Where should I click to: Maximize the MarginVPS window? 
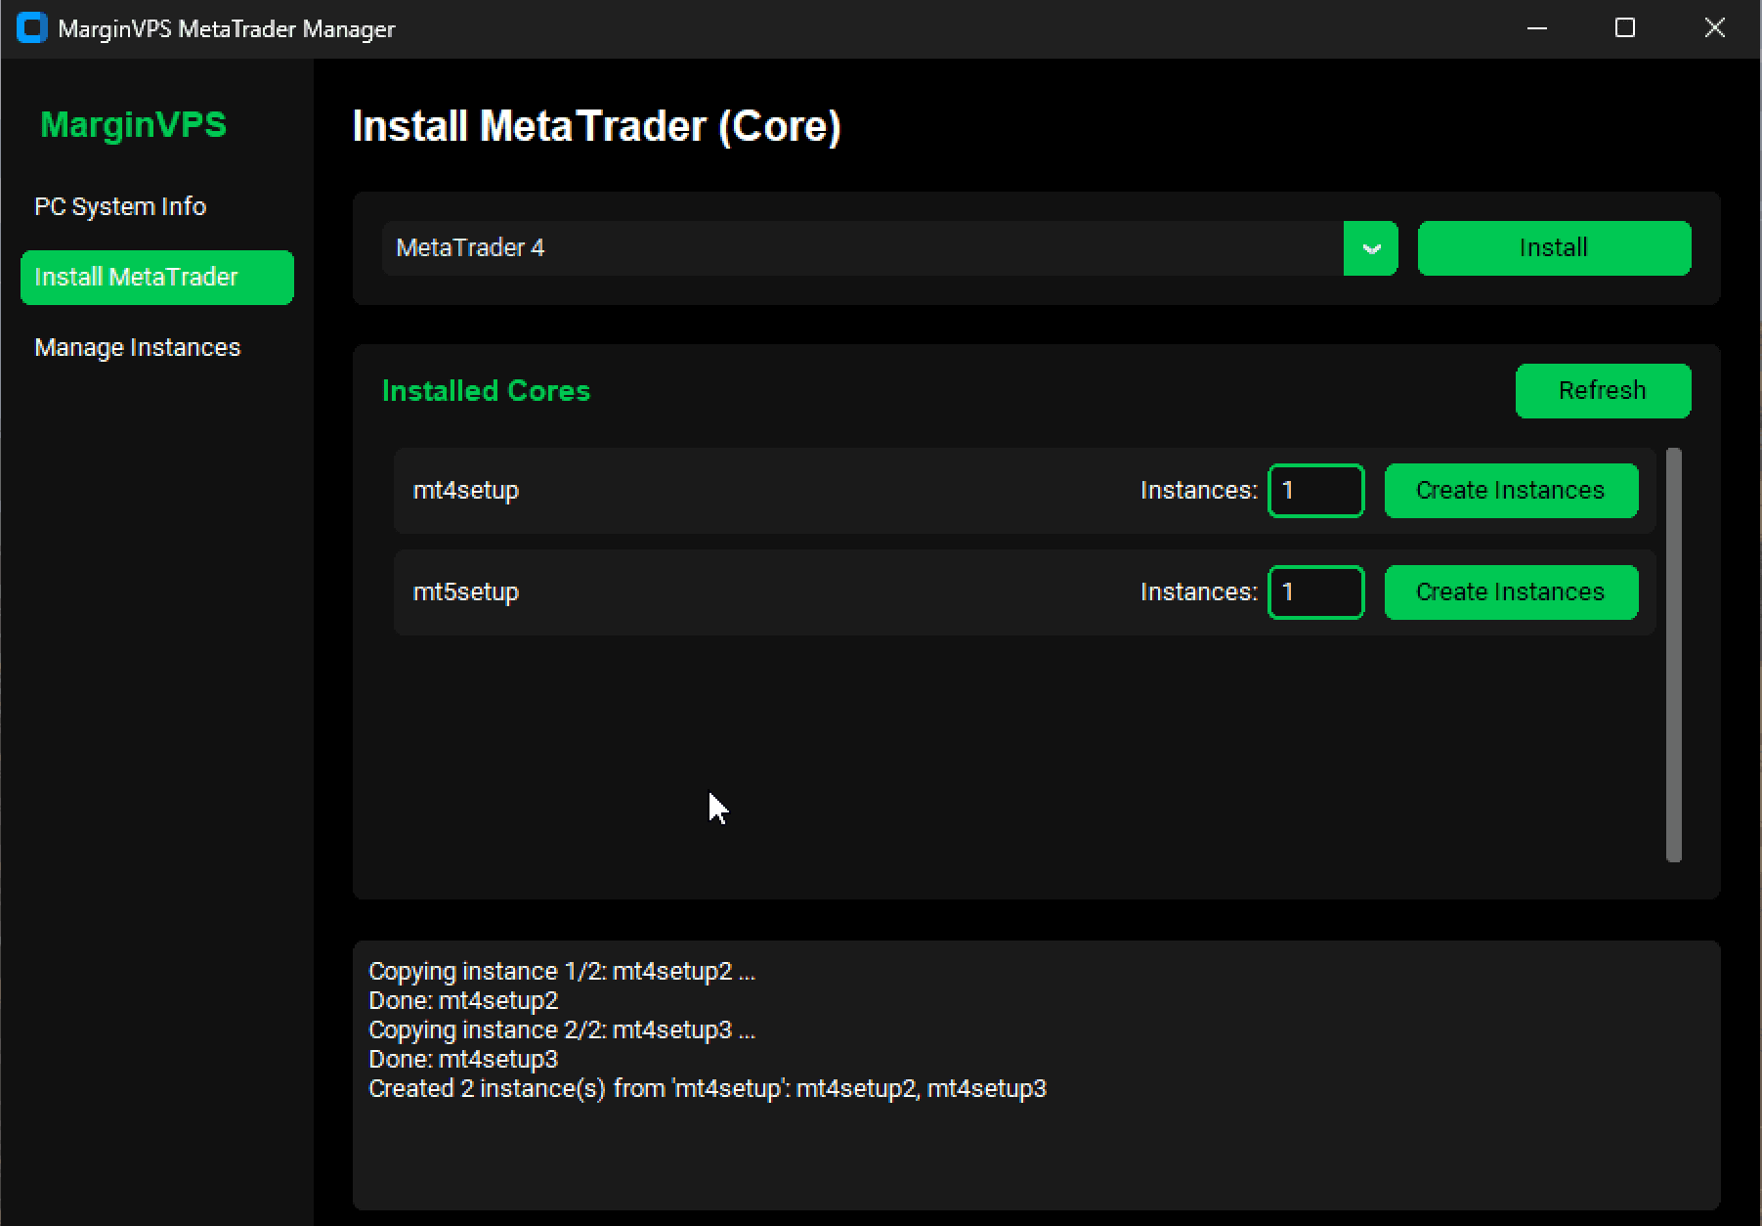point(1625,28)
